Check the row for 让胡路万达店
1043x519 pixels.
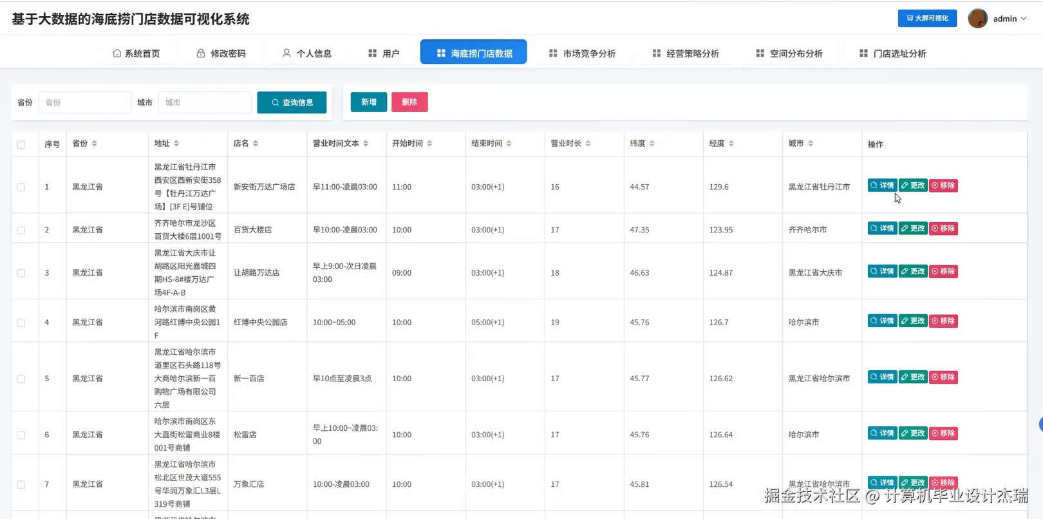[x=21, y=273]
